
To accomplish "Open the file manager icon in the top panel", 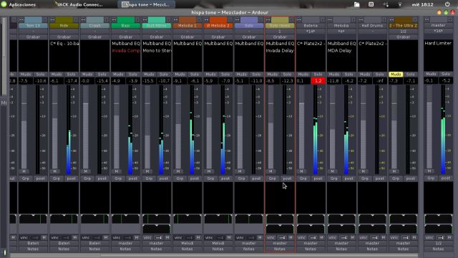I will [x=356, y=4].
